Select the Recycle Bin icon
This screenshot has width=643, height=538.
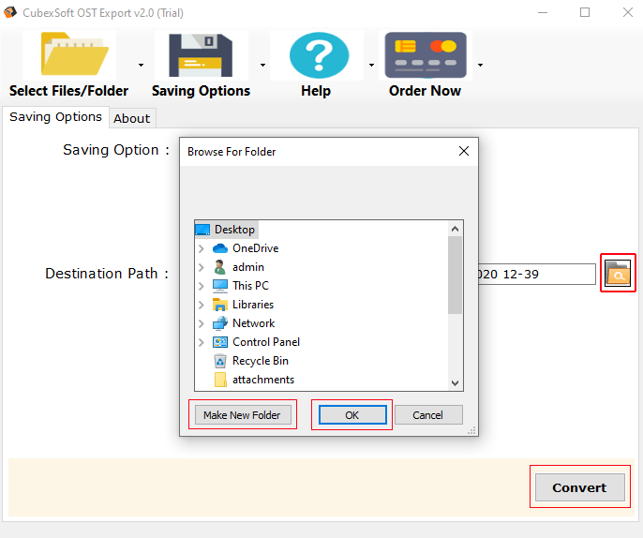pyautogui.click(x=220, y=361)
